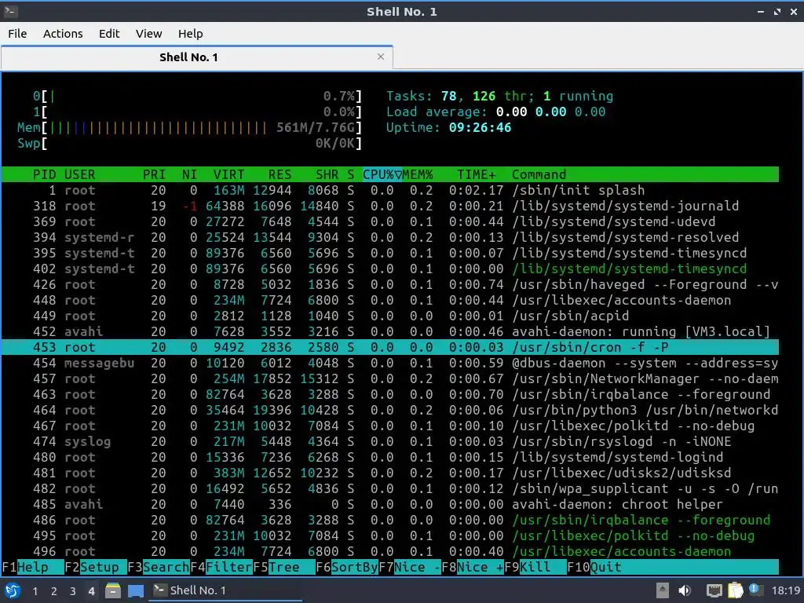
Task: Open the Lubuntu start menu icon
Action: pos(13,590)
